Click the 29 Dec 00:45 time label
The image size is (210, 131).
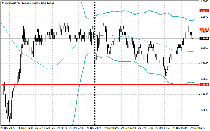coord(111,128)
